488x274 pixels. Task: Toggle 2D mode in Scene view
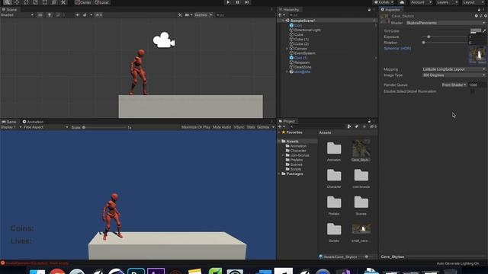[40, 15]
